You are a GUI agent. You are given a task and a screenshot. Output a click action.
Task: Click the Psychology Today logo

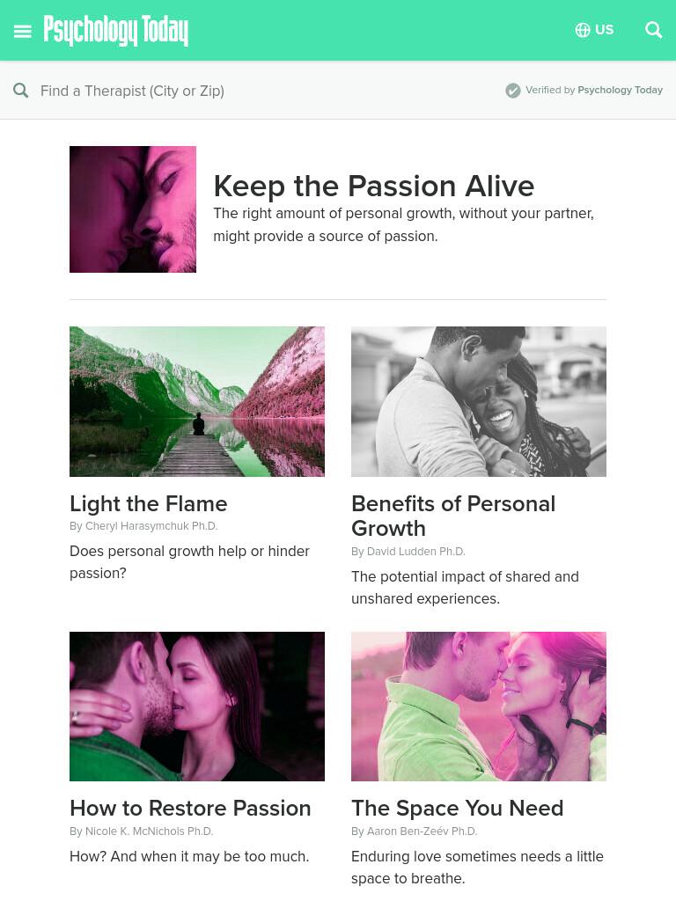115,31
